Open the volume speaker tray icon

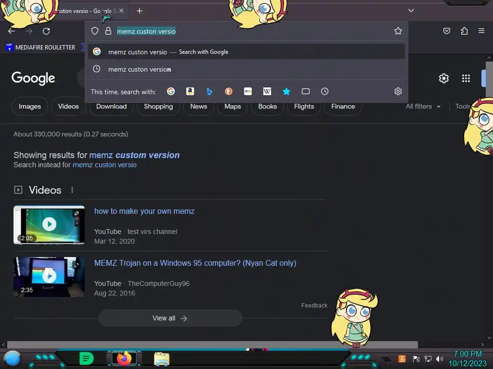pyautogui.click(x=440, y=358)
